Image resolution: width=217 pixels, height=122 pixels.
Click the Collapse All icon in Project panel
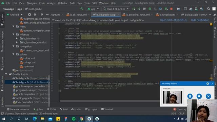pyautogui.click(x=35, y=15)
